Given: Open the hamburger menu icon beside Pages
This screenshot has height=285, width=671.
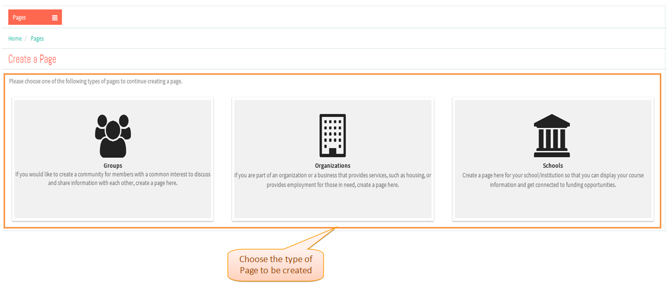Looking at the screenshot, I should pyautogui.click(x=54, y=17).
